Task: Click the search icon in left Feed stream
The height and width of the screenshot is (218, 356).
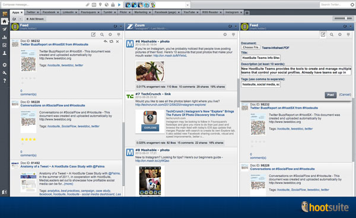Action: click(x=102, y=34)
